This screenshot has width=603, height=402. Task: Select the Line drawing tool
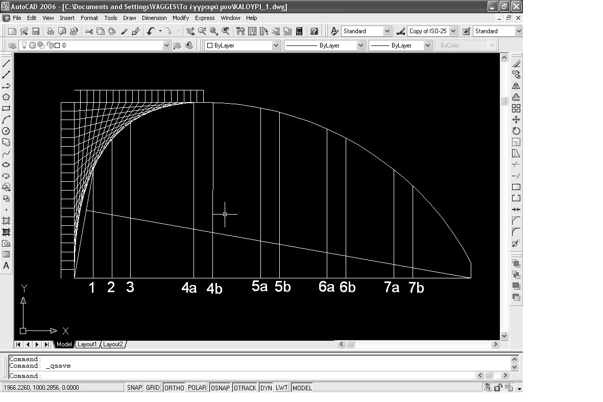pyautogui.click(x=6, y=63)
